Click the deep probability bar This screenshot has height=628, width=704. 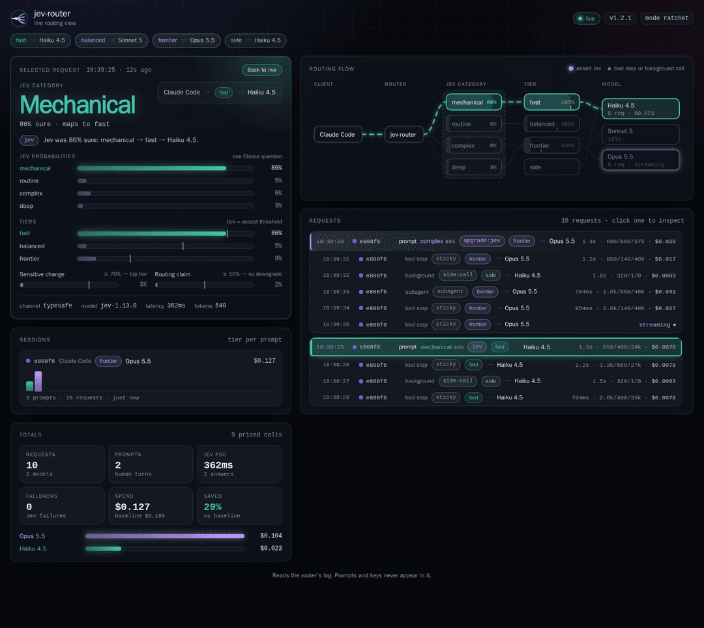click(165, 206)
